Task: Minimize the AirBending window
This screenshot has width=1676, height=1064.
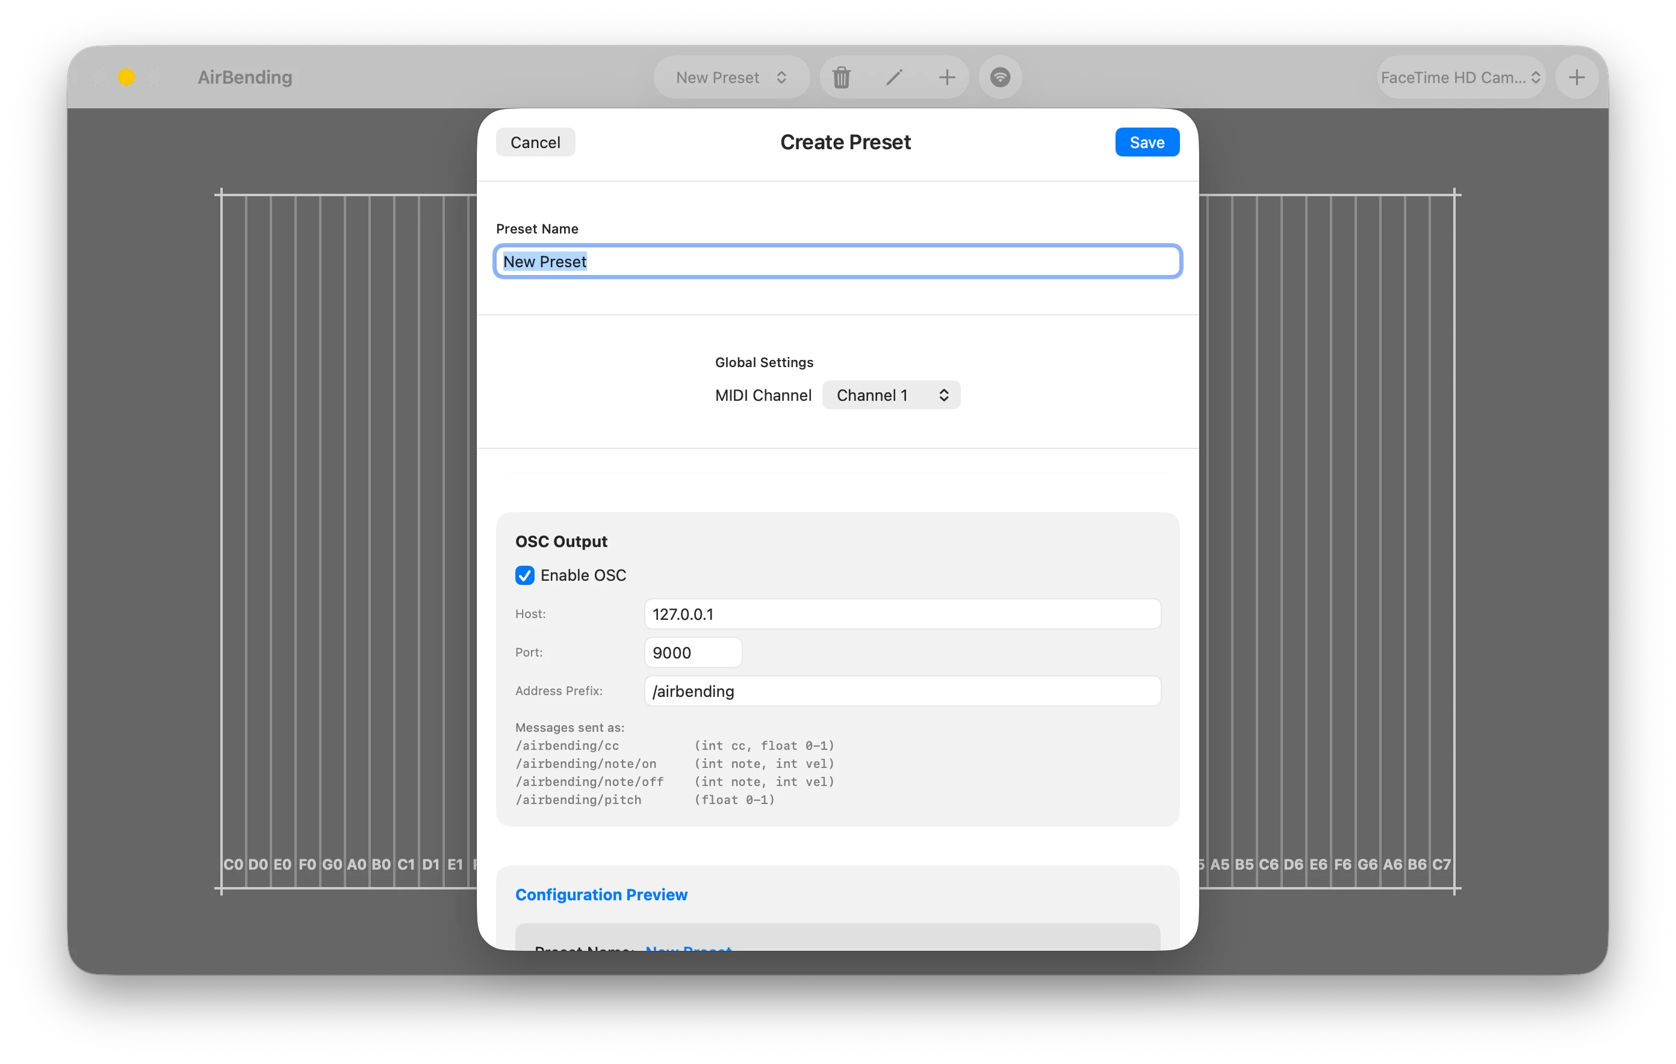Action: [126, 77]
